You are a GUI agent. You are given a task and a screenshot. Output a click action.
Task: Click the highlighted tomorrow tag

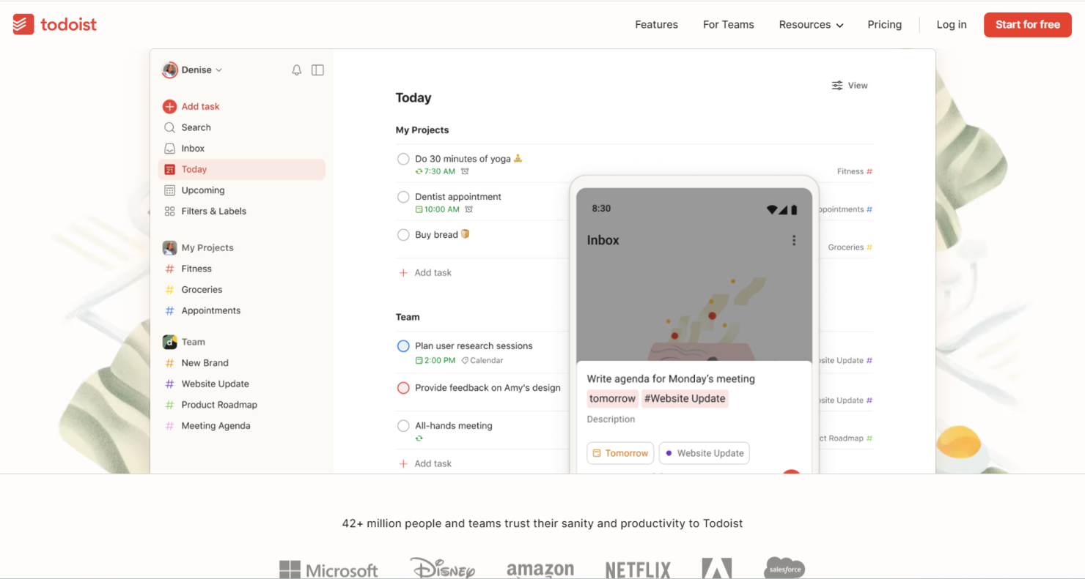point(613,399)
